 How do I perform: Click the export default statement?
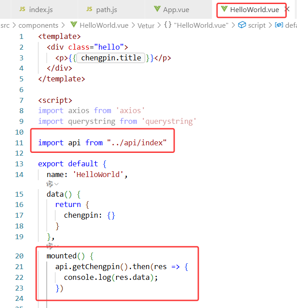[68, 164]
